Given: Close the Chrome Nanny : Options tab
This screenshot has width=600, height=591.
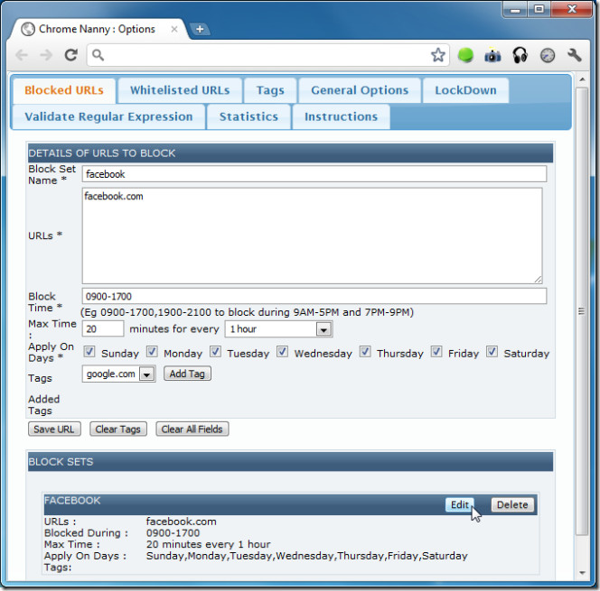Looking at the screenshot, I should tap(174, 29).
